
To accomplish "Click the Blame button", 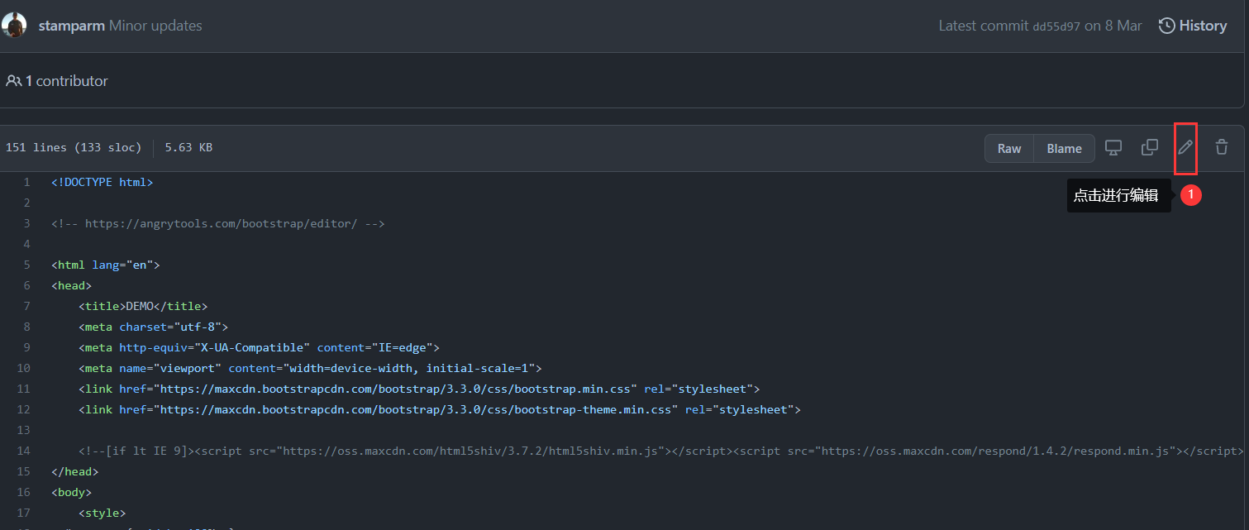I will click(1065, 149).
